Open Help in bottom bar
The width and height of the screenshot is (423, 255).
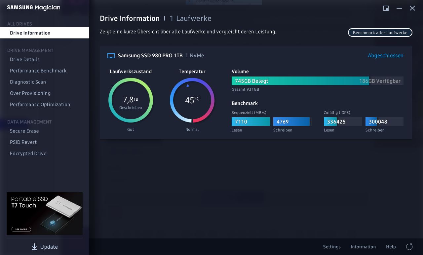391,247
